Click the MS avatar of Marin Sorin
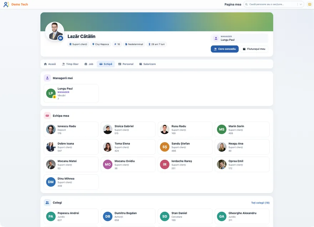314x227 pixels. click(x=222, y=129)
